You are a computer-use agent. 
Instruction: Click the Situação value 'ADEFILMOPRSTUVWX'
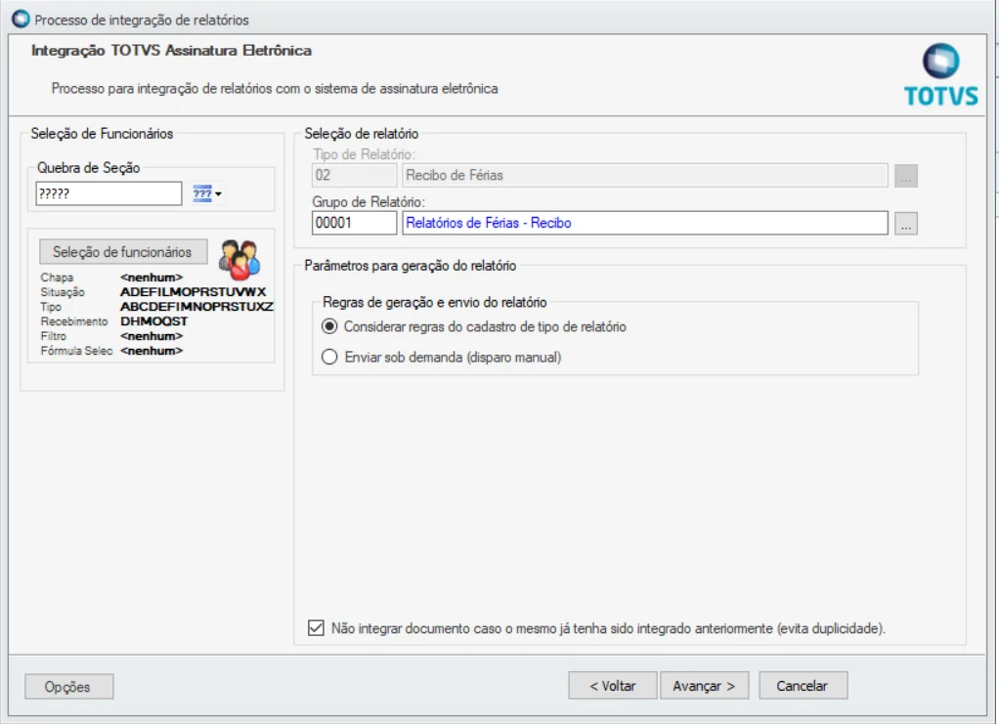[x=193, y=292]
